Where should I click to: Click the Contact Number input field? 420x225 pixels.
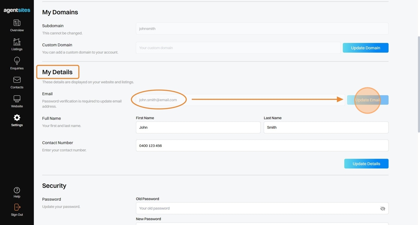pos(262,145)
